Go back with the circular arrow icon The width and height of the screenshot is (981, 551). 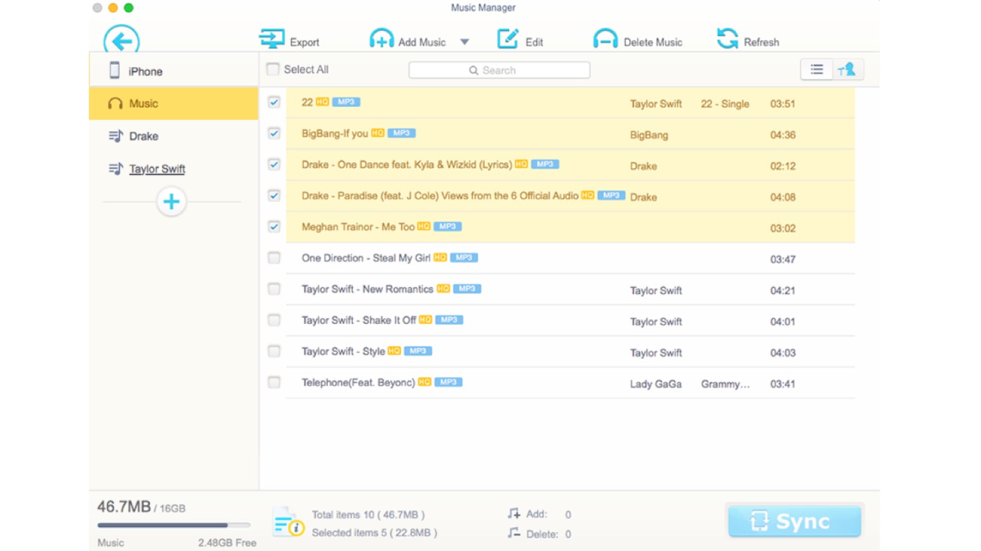[x=121, y=40]
